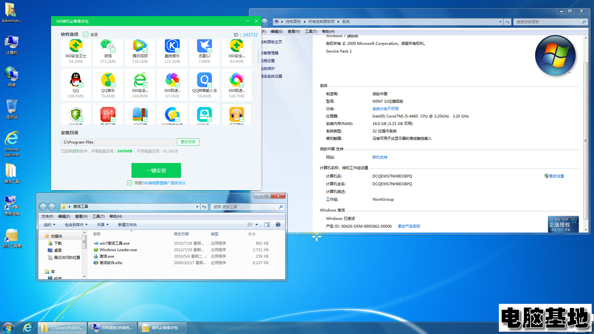This screenshot has width=594, height=334.
Task: Open 工具(T) menu in 激活工具 window
Action: pos(98,216)
